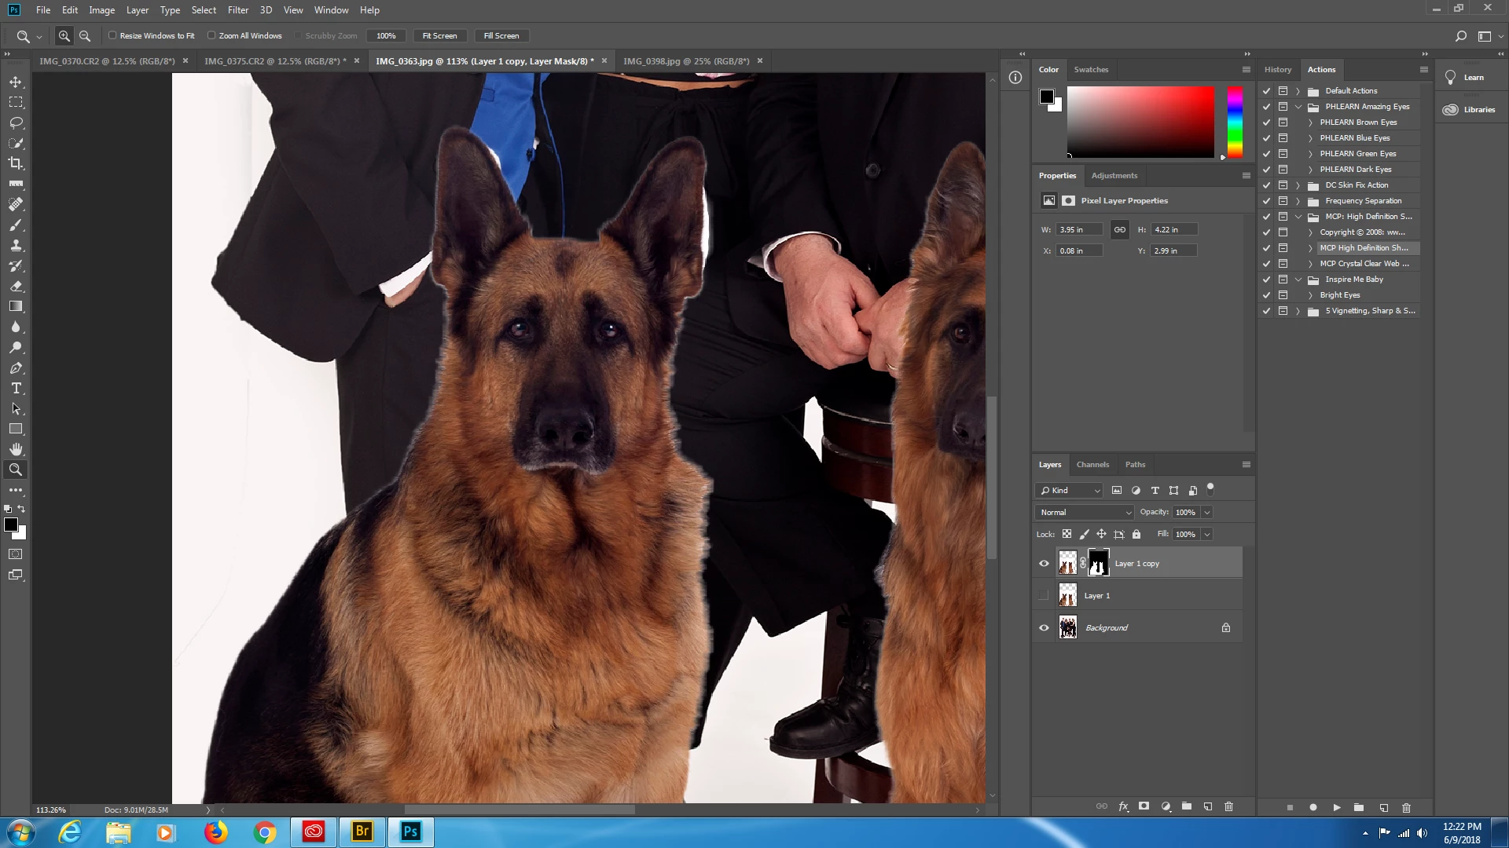
Task: Click the delete layer trash icon
Action: [x=1229, y=806]
